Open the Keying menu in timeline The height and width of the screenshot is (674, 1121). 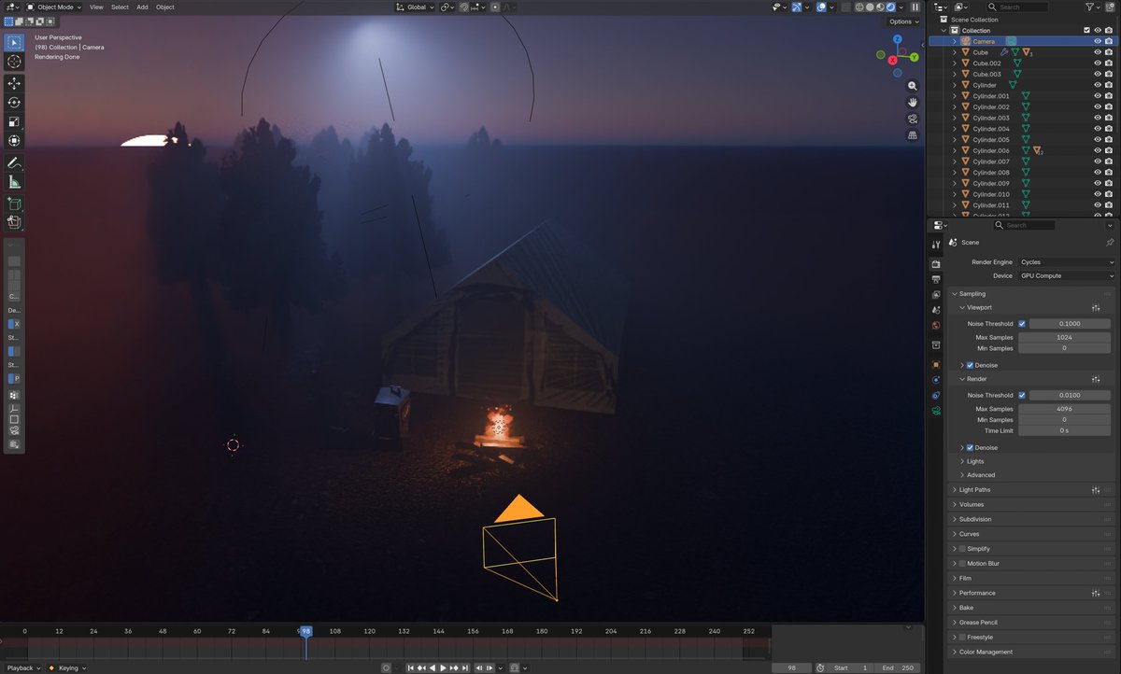[68, 667]
